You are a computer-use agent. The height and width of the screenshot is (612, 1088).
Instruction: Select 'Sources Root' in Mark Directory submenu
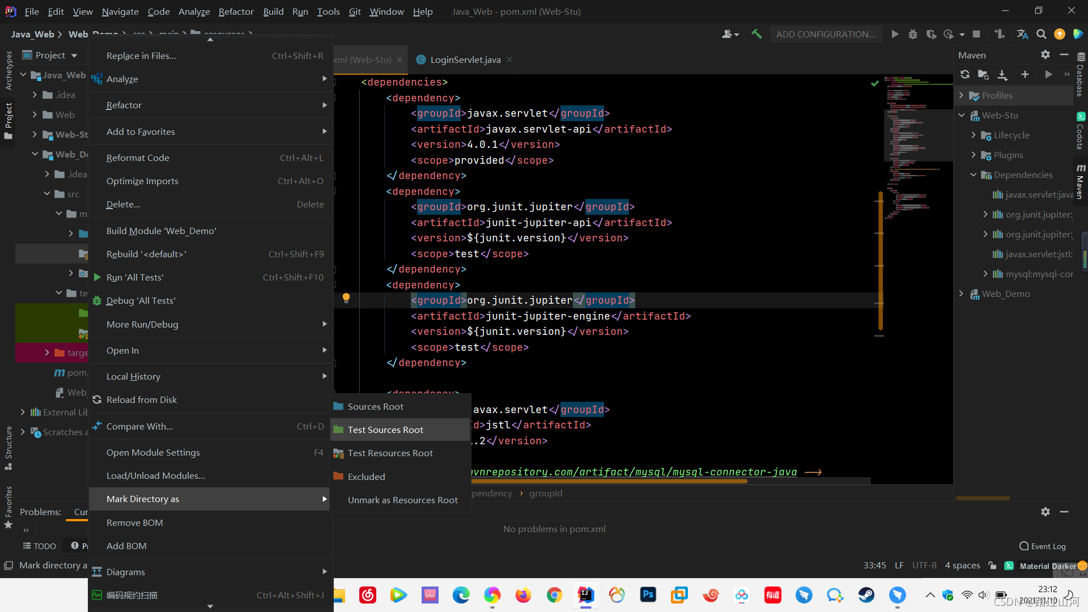(375, 406)
